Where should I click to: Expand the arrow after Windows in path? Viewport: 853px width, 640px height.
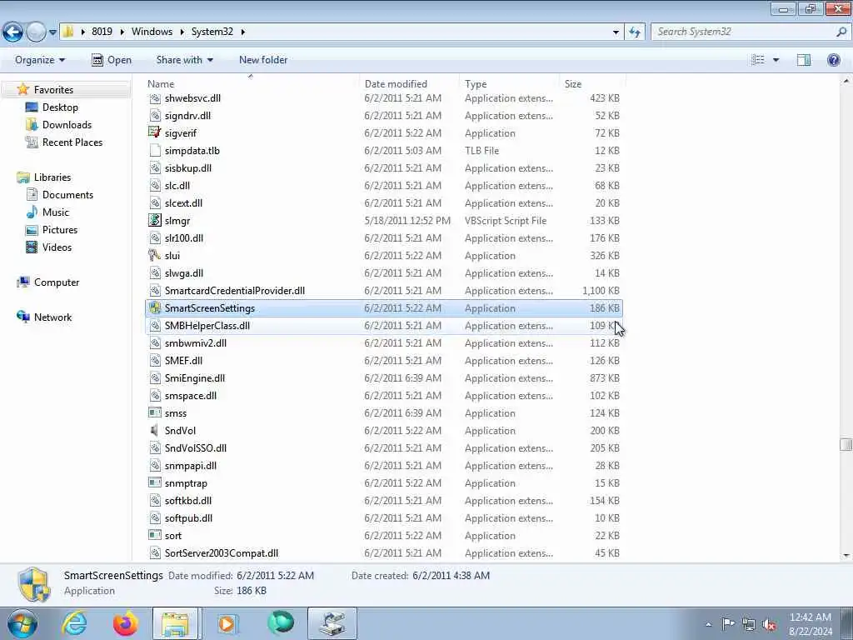pos(182,32)
